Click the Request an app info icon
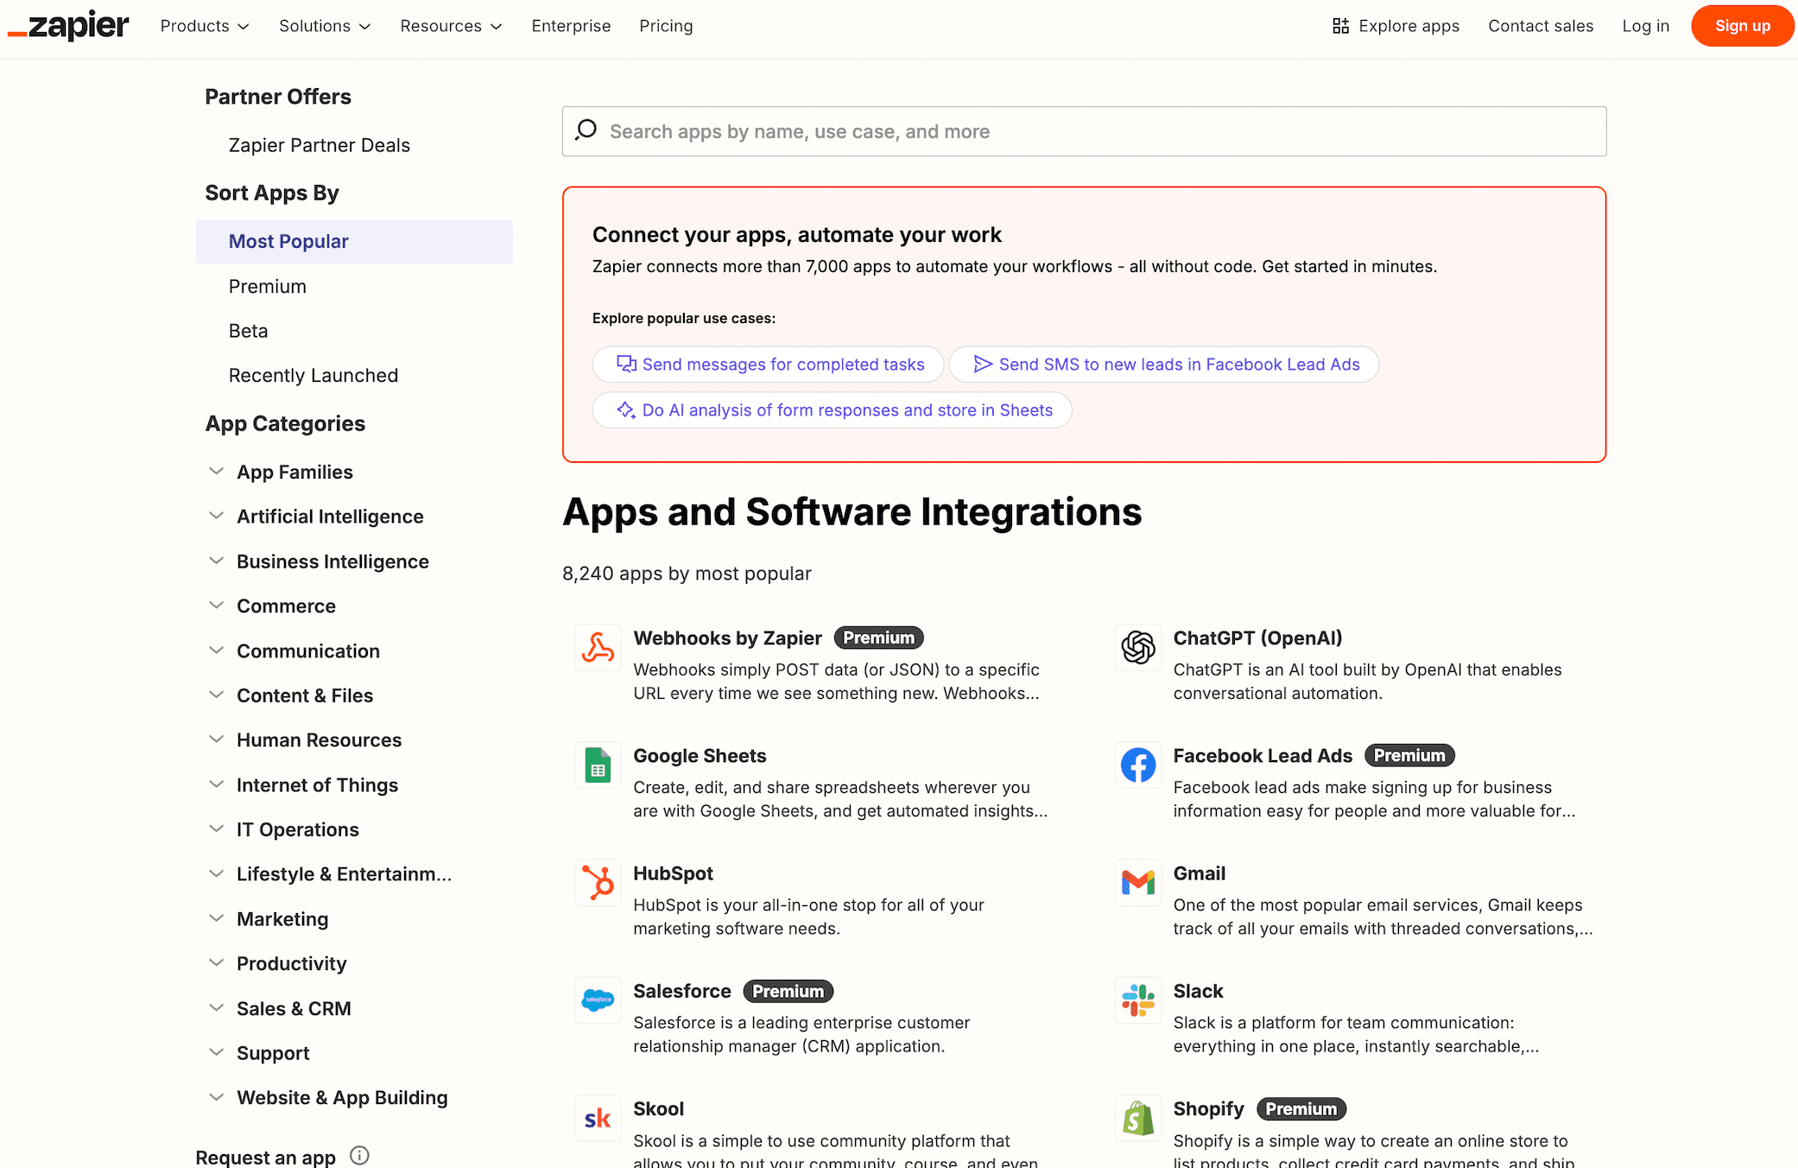 [359, 1156]
